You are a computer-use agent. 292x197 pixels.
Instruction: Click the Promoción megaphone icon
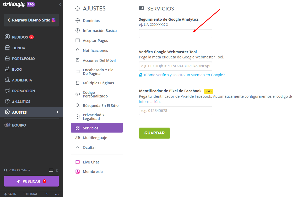click(x=7, y=91)
